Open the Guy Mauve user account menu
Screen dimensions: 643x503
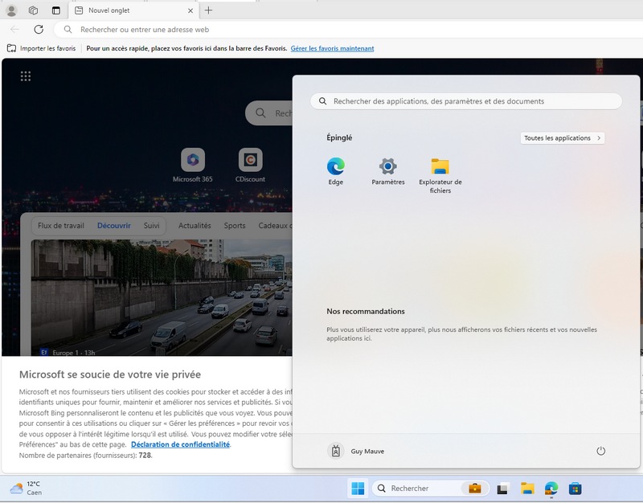(x=356, y=451)
